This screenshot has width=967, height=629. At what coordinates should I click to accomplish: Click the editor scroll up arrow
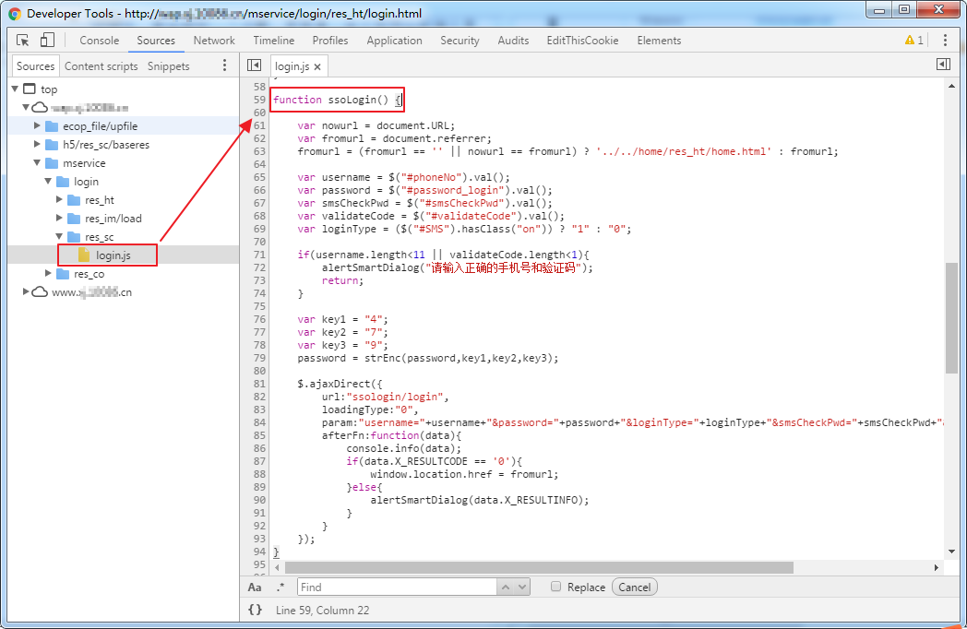click(x=951, y=86)
